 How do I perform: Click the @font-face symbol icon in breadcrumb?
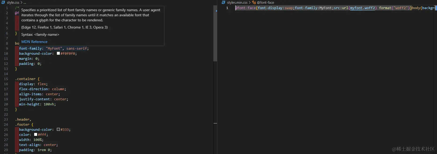click(254, 2)
